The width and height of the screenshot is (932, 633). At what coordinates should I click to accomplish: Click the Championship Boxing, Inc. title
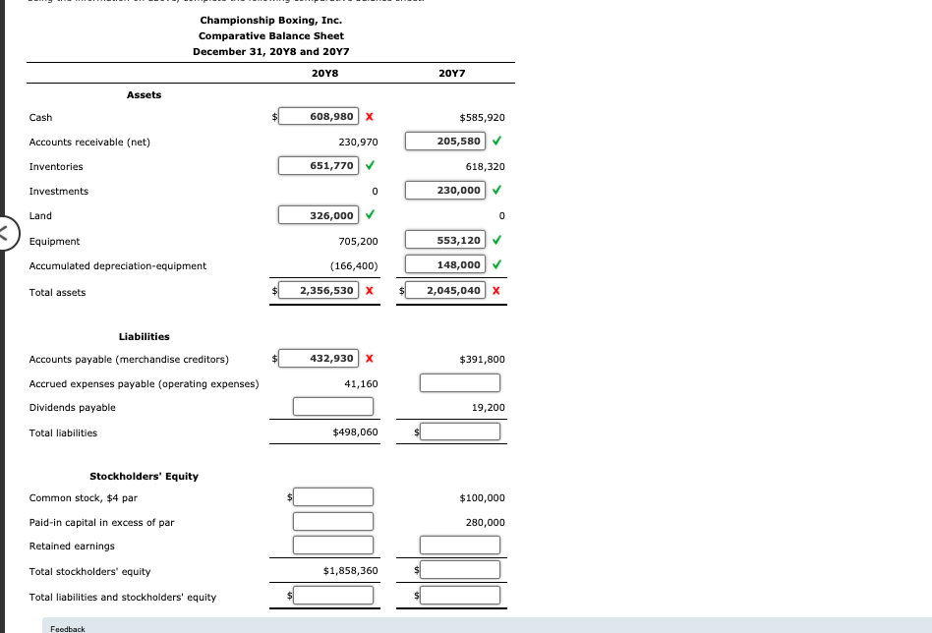pos(271,21)
